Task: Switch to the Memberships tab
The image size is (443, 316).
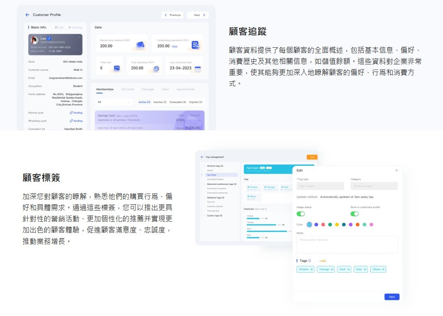Action: point(104,89)
